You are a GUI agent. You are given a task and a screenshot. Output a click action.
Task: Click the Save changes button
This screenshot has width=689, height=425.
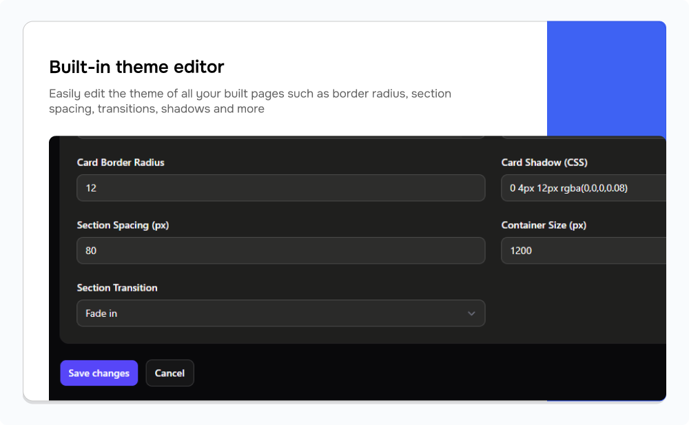pyautogui.click(x=99, y=373)
